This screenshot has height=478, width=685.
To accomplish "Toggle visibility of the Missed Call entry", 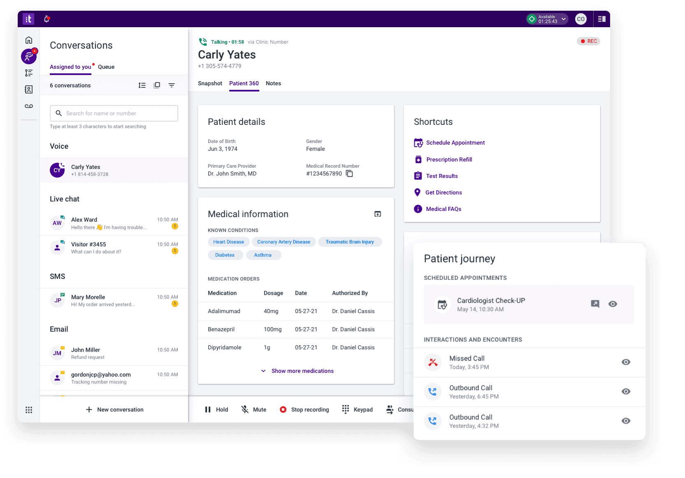I will click(x=626, y=362).
